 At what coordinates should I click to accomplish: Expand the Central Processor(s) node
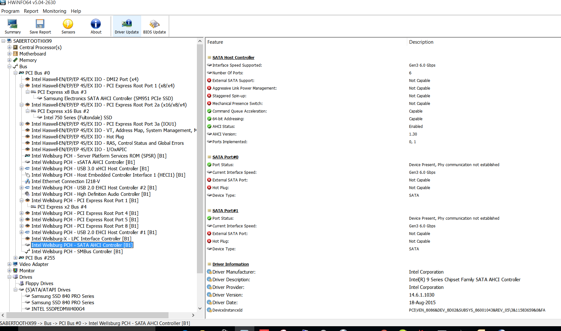[x=9, y=47]
